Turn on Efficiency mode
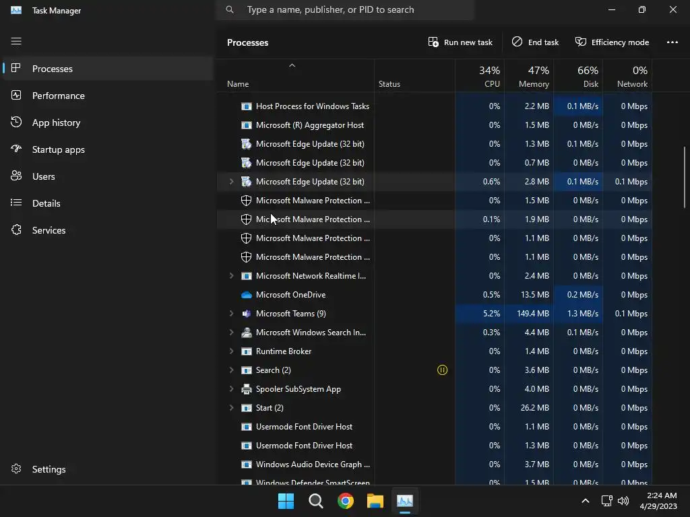Screen dimensions: 690x517 tap(612, 42)
